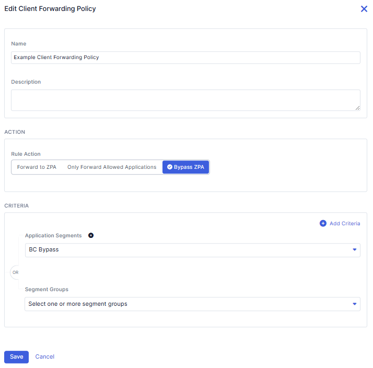Save the client forwarding policy
The width and height of the screenshot is (373, 368).
(x=16, y=357)
